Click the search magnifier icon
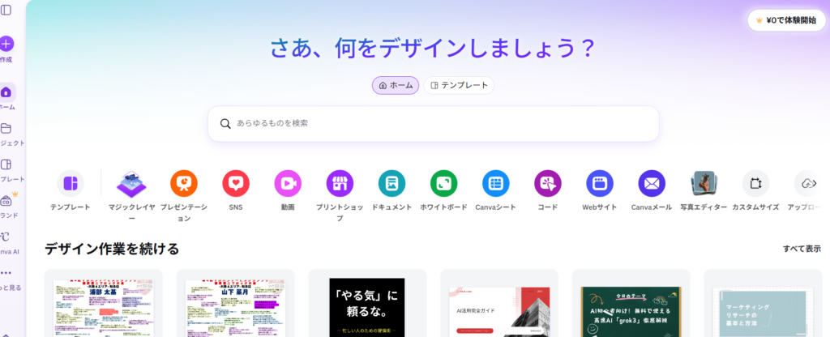 tap(225, 123)
